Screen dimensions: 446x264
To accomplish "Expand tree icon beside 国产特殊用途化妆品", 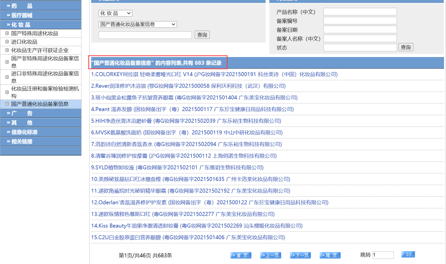I will pyautogui.click(x=7, y=33).
